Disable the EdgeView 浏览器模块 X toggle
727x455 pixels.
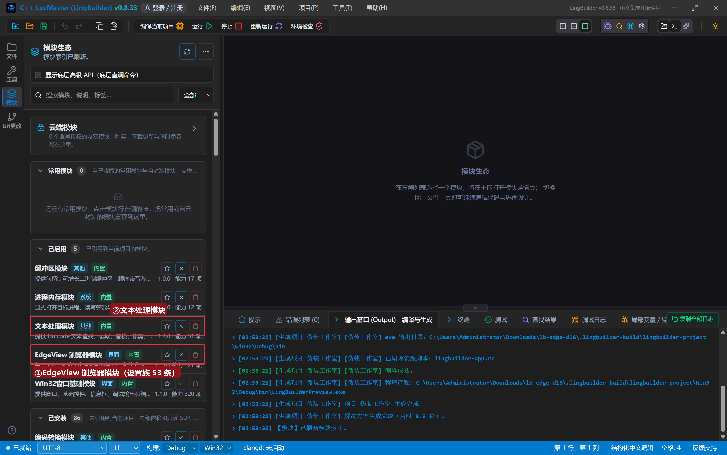pyautogui.click(x=181, y=355)
